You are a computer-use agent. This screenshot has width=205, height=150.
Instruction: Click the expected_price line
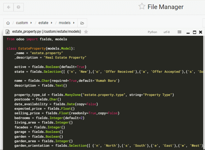click(44, 109)
